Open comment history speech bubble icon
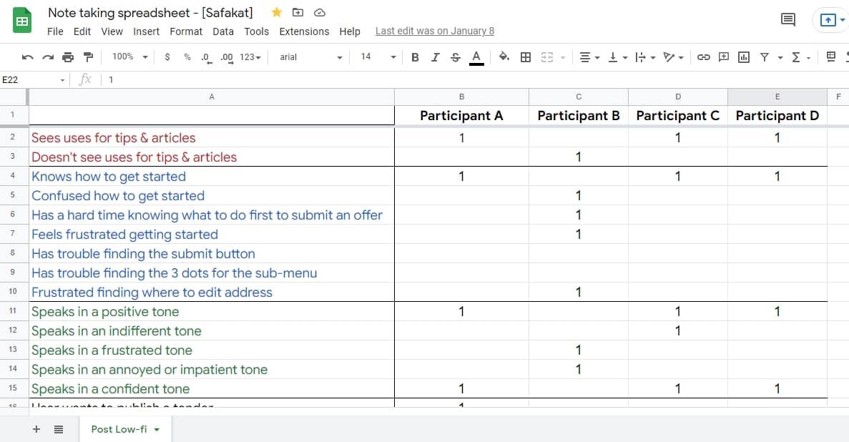This screenshot has width=849, height=442. click(788, 20)
